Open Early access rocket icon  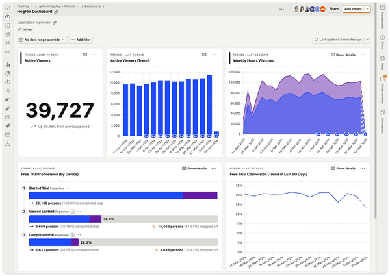click(x=8, y=126)
